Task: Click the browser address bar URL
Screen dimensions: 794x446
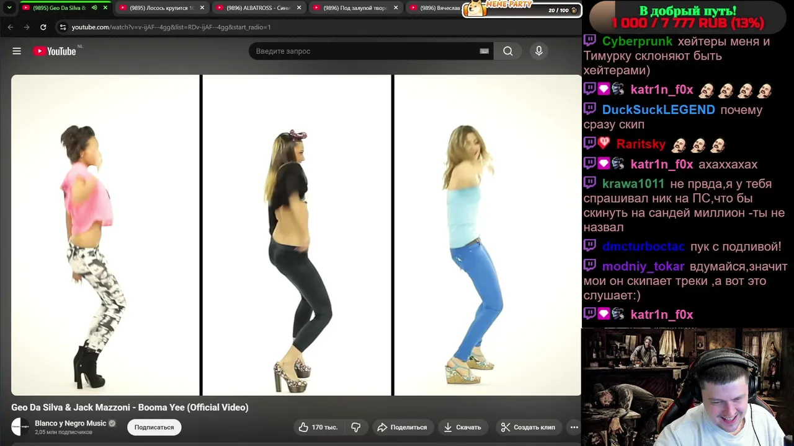Action: [x=171, y=27]
